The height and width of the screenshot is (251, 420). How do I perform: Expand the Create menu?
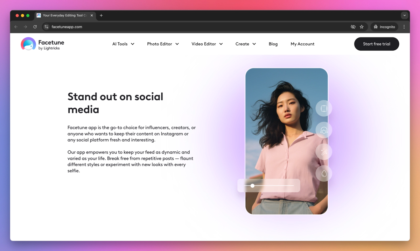coord(246,44)
